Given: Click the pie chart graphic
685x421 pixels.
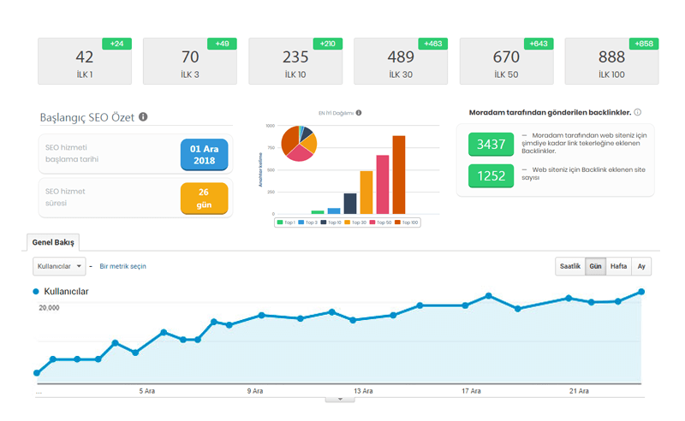Looking at the screenshot, I should 299,144.
